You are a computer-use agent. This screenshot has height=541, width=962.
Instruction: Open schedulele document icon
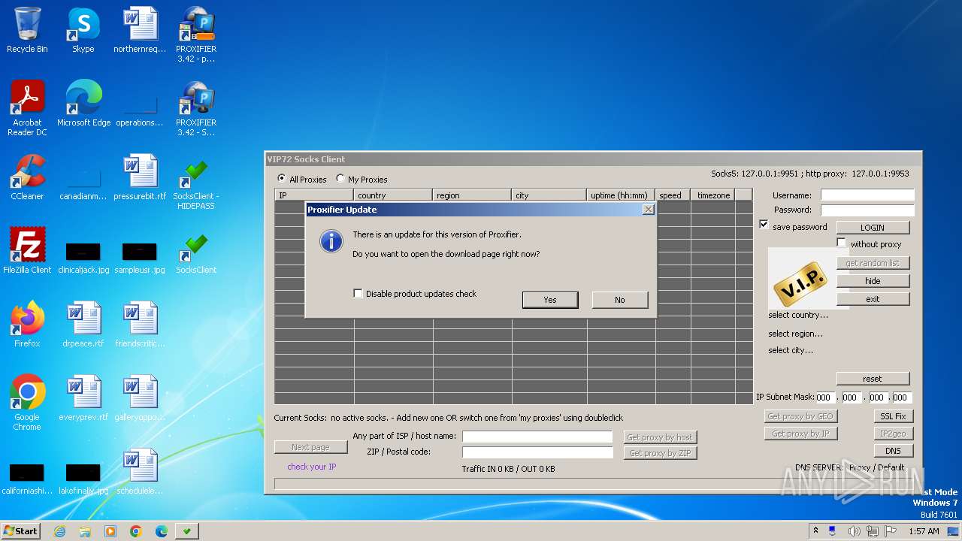click(140, 472)
